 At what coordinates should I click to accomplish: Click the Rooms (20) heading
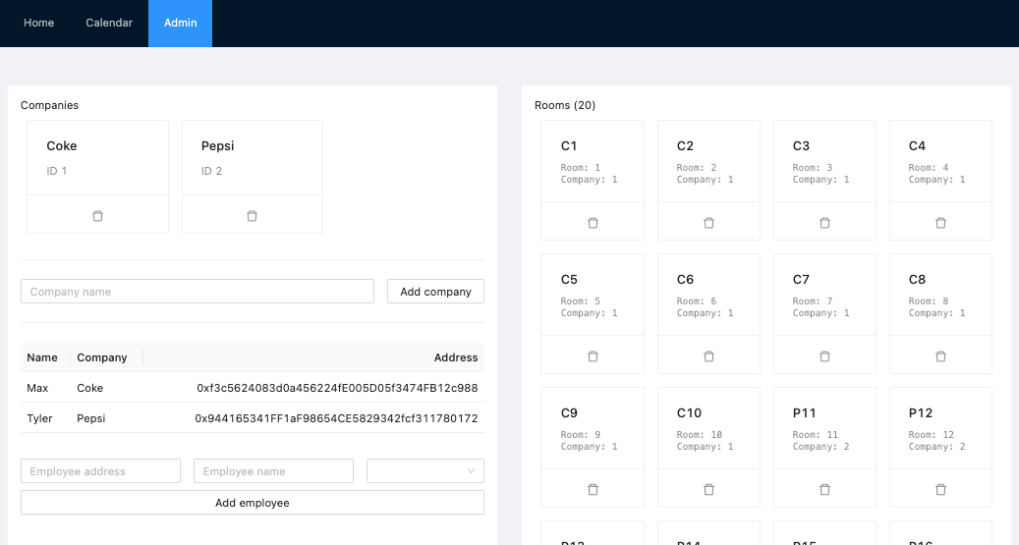click(565, 105)
